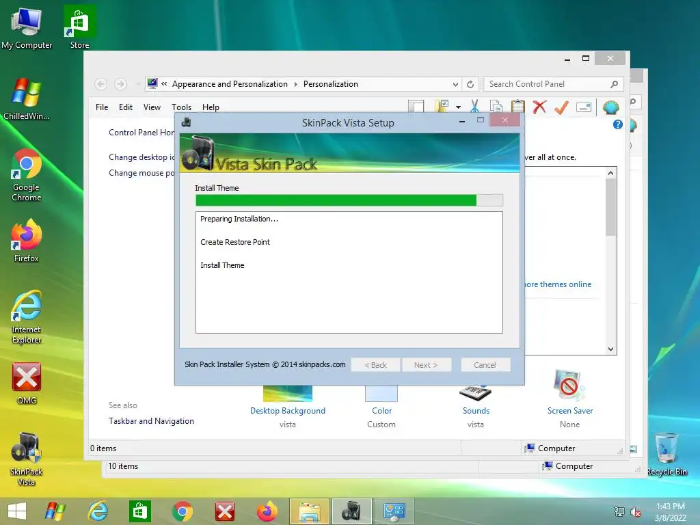The height and width of the screenshot is (525, 700).
Task: Click the Windows Start button
Action: click(17, 511)
